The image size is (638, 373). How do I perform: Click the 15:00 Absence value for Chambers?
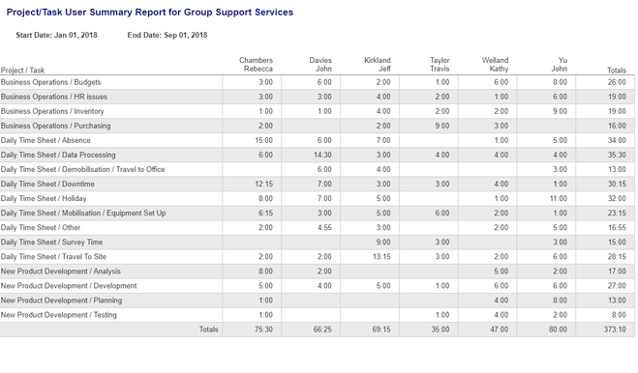pyautogui.click(x=263, y=140)
